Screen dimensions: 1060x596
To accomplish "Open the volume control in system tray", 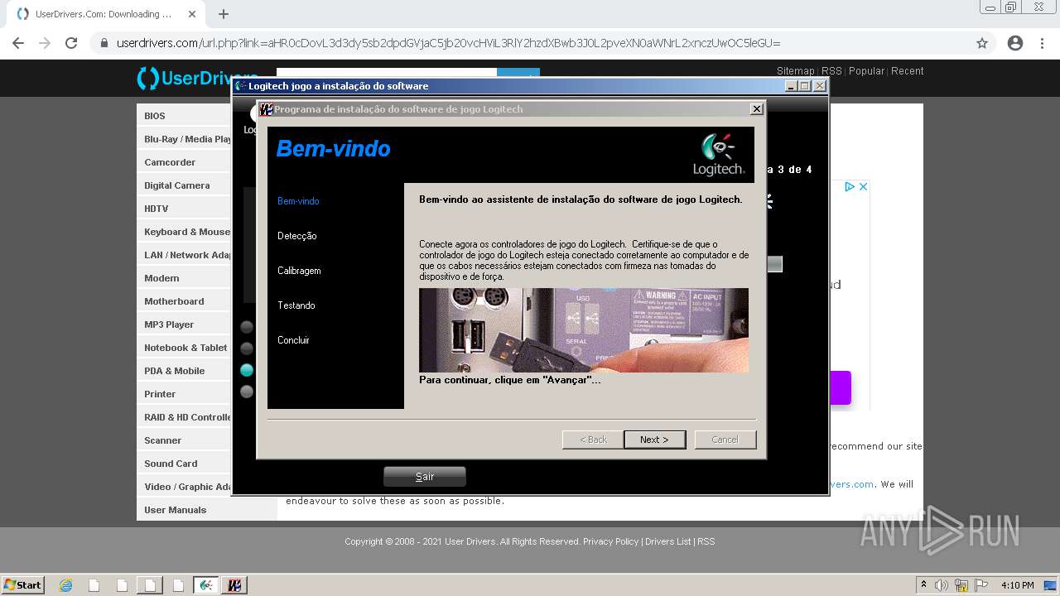I will [942, 585].
